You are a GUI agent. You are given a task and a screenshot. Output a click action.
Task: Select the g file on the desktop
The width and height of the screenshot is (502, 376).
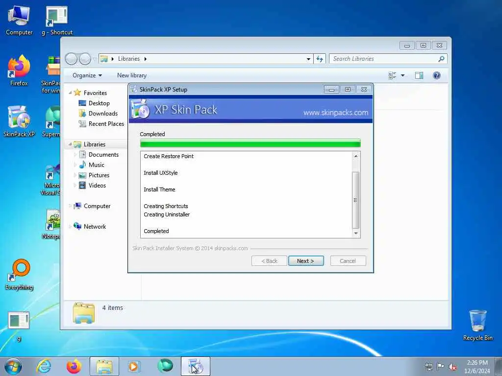coord(19,326)
